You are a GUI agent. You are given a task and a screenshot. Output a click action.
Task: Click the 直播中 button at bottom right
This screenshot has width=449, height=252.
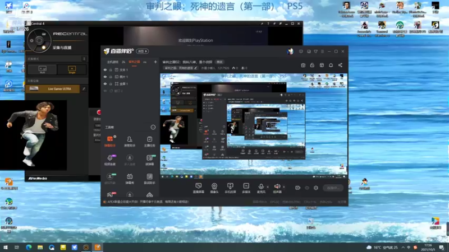point(333,188)
